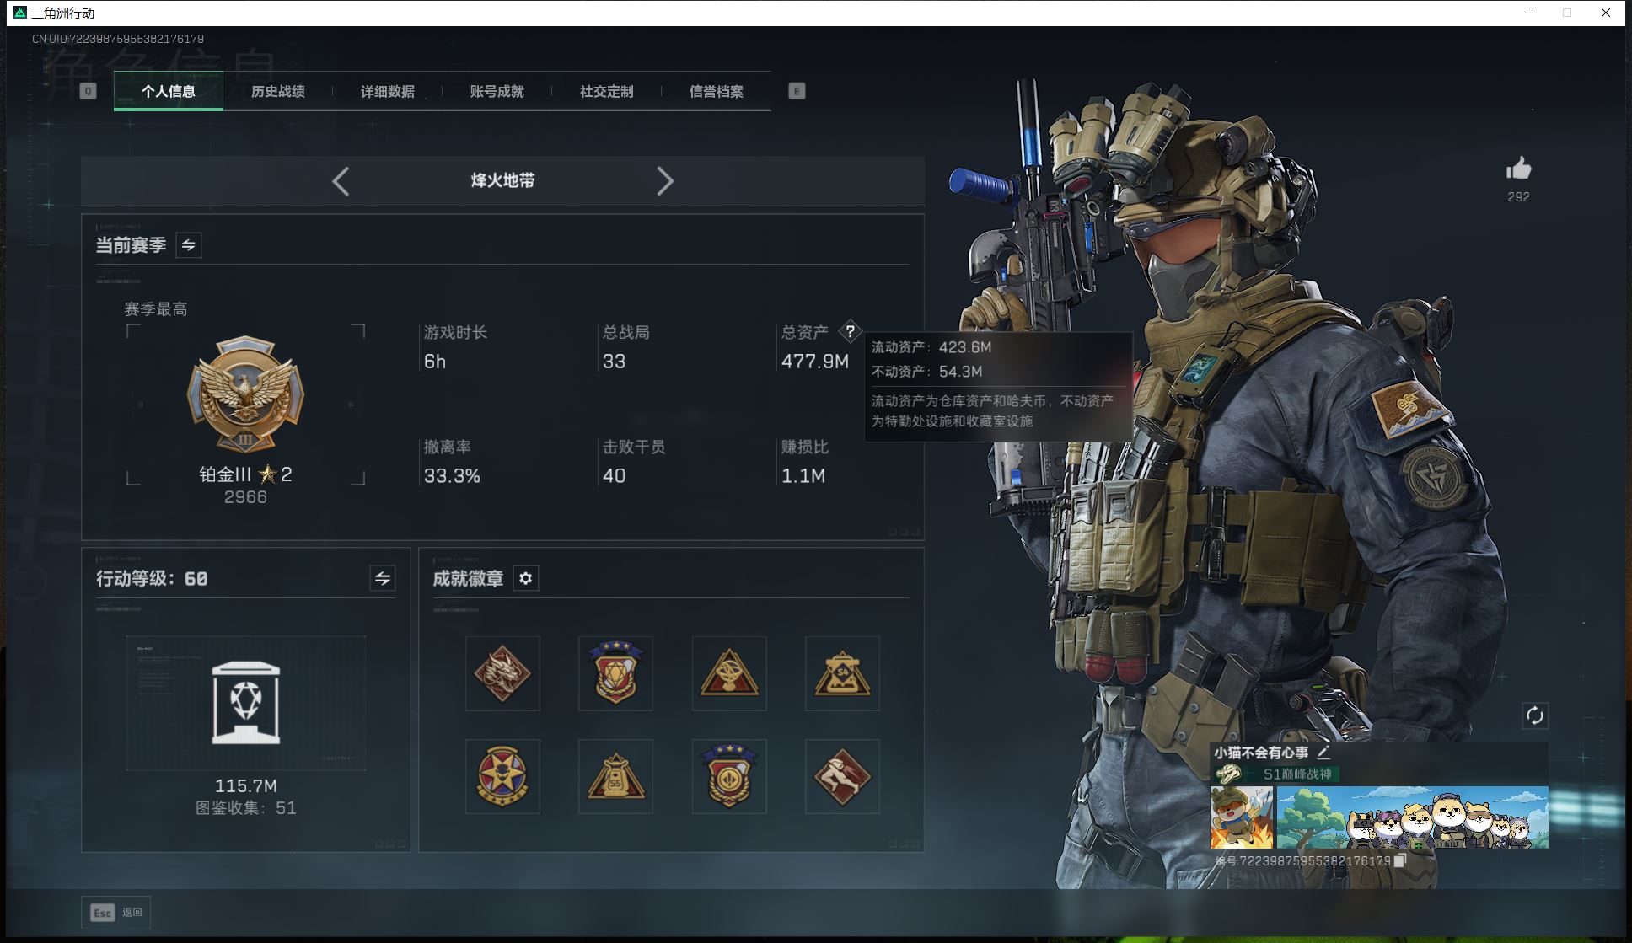
Task: Click the S5 backpack triangle badge
Action: [x=615, y=776]
